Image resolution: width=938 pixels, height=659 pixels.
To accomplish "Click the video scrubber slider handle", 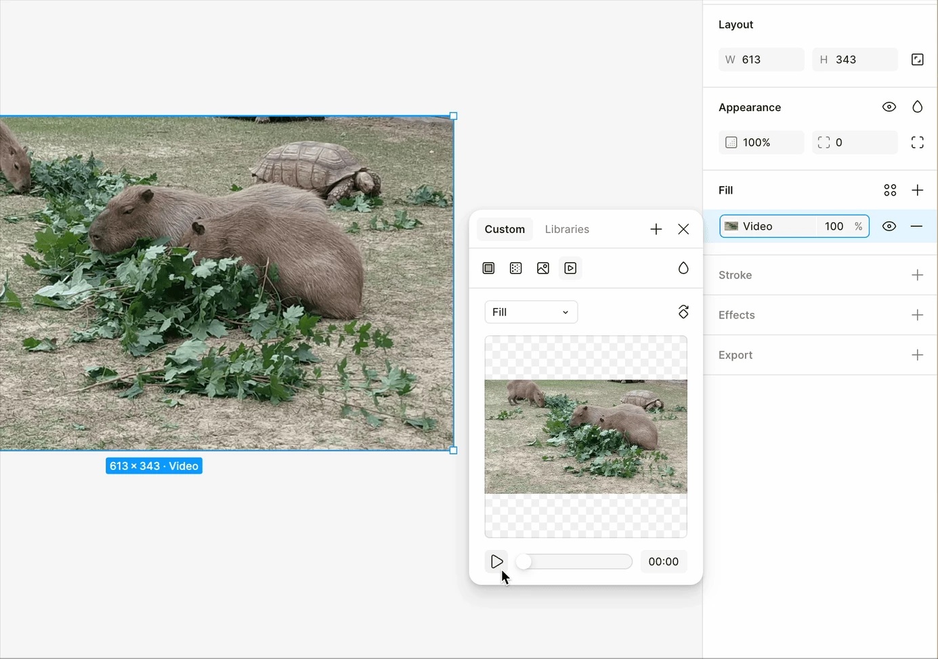I will pos(524,561).
